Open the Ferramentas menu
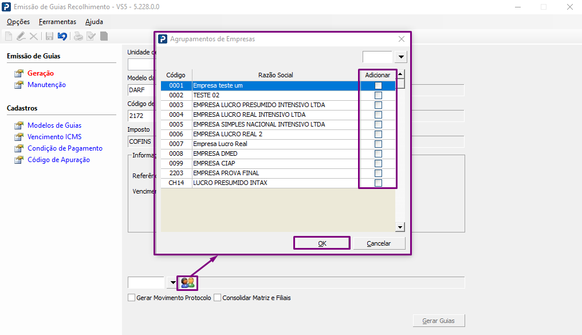This screenshot has height=335, width=582. (x=57, y=22)
